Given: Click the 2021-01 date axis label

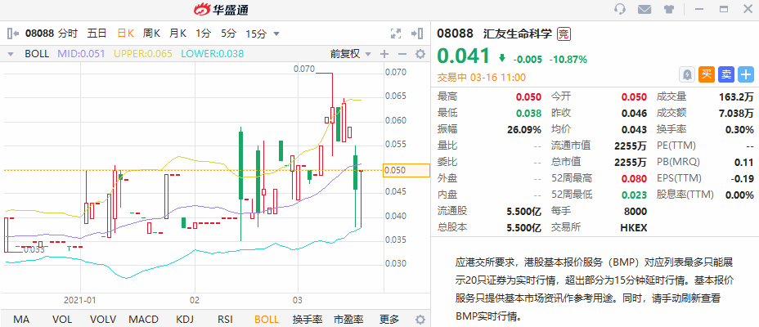Looking at the screenshot, I should click(x=80, y=300).
